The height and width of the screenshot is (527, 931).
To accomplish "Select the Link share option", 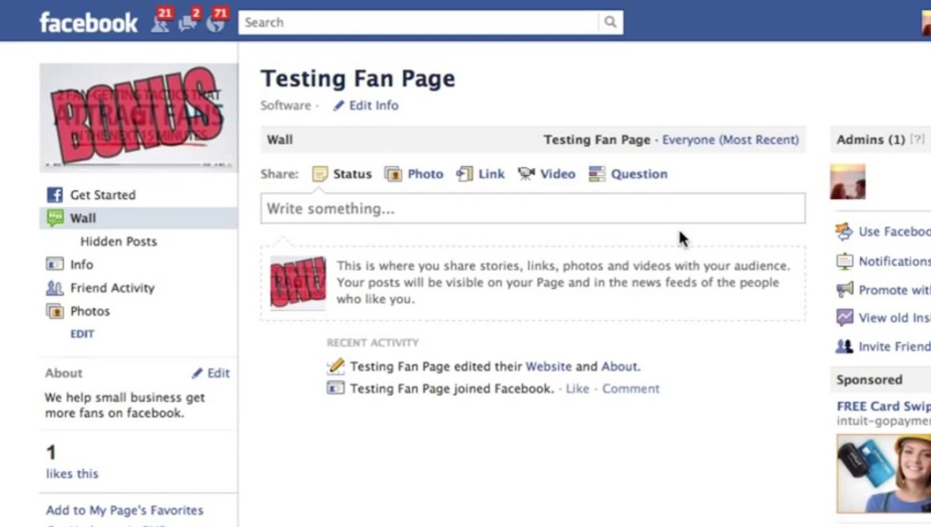I will coord(480,174).
